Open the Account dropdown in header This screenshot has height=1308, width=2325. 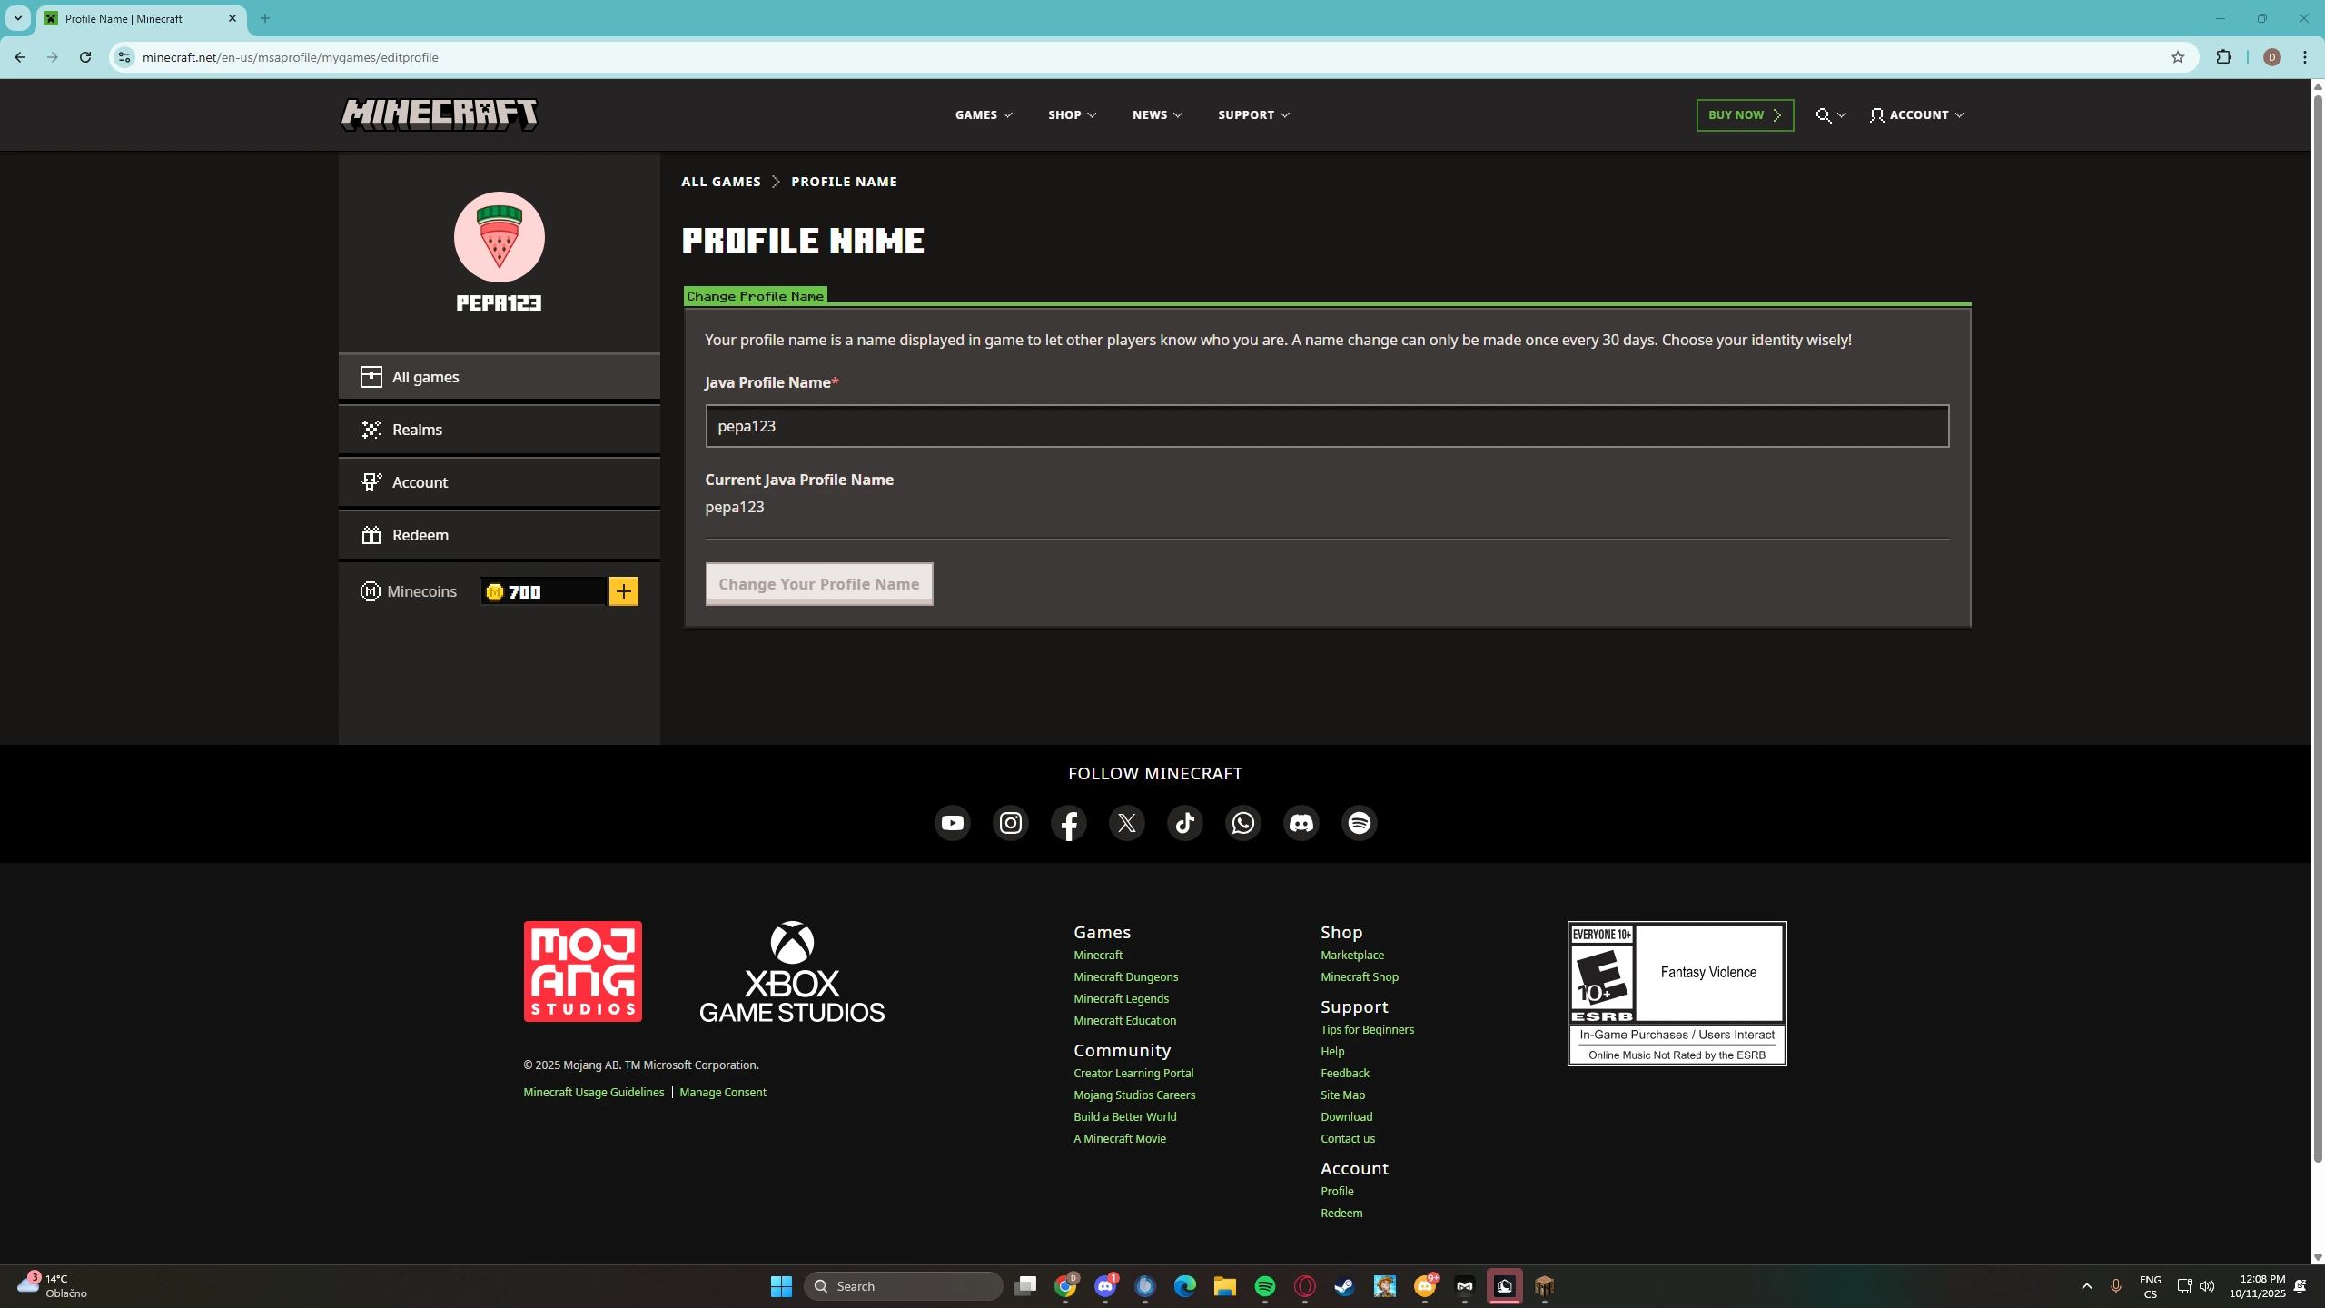click(1916, 114)
